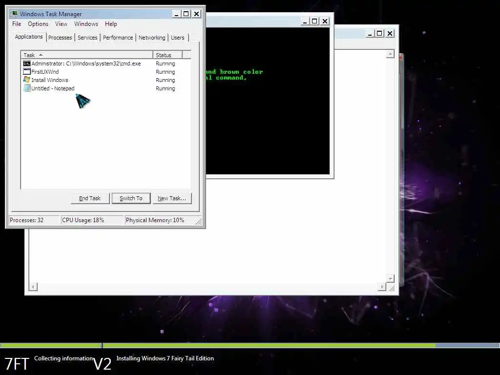The image size is (500, 375).
Task: Maximize the command prompt window
Action: [315, 21]
